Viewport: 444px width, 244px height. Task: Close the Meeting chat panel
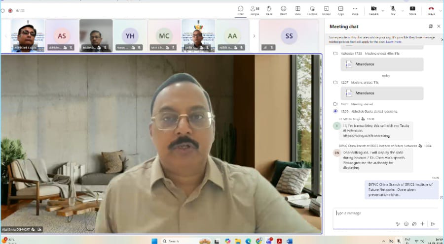click(x=439, y=26)
